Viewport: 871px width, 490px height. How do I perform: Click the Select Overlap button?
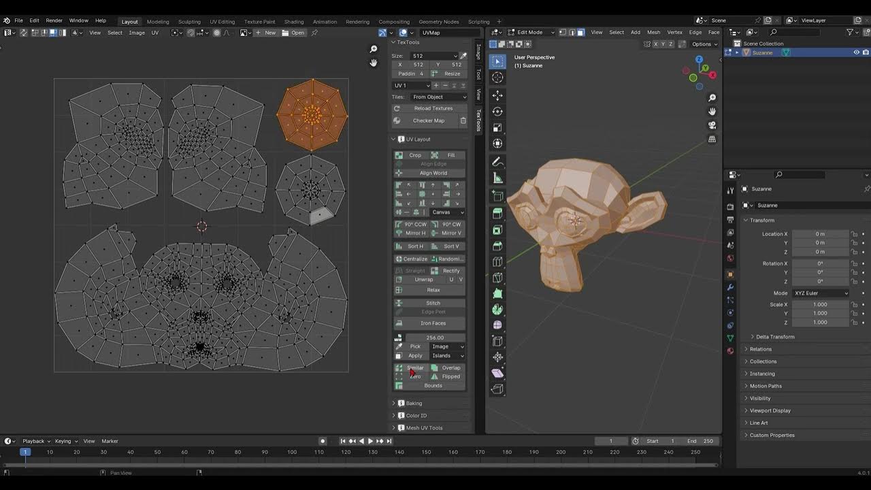click(x=448, y=367)
